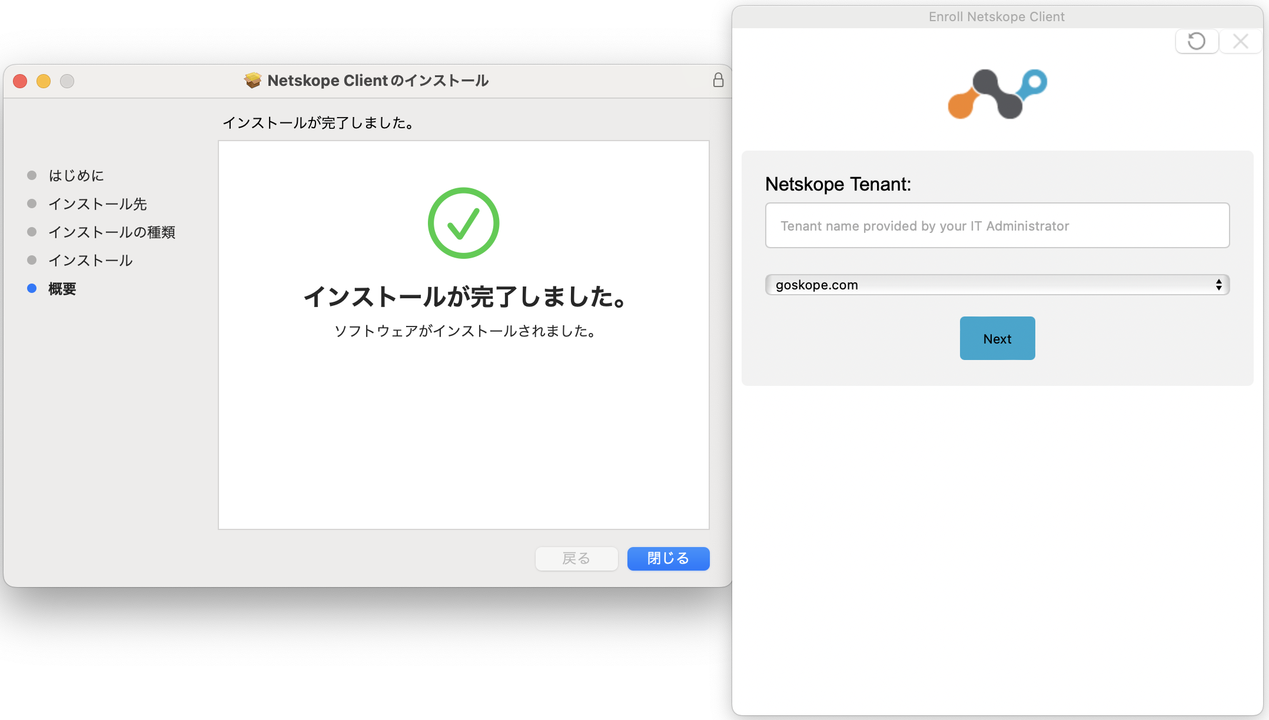This screenshot has width=1269, height=720.
Task: Click the large 'インストールが完了しました。' heading
Action: pyautogui.click(x=464, y=296)
